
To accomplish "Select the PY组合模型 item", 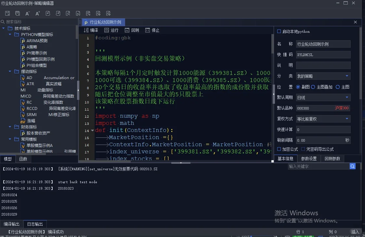I will (x=34, y=65).
